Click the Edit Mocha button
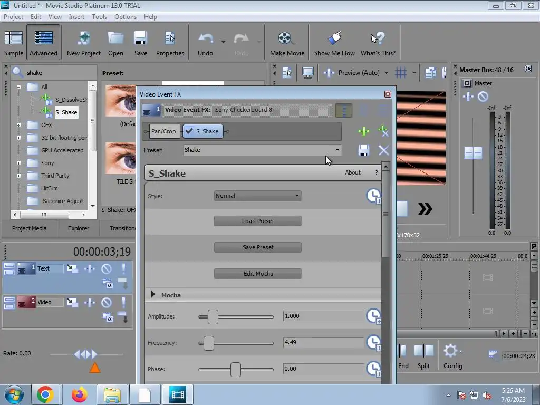Viewport: 540px width, 405px height. [x=257, y=274]
